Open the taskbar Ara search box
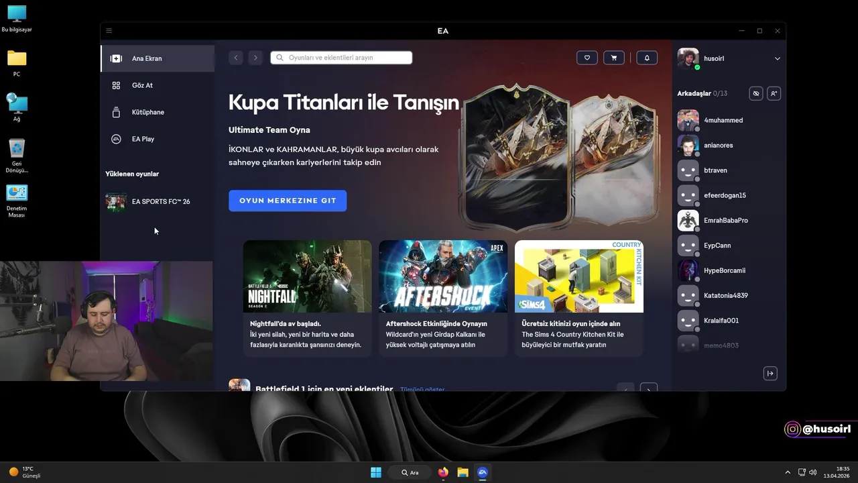This screenshot has height=483, width=858. (x=410, y=472)
